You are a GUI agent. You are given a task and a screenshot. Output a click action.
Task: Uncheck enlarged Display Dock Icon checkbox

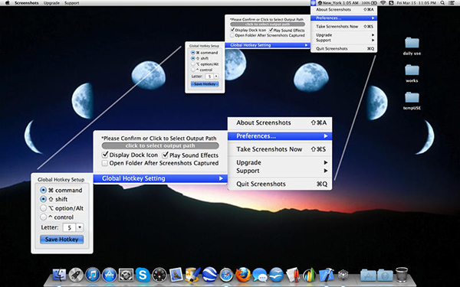pos(105,155)
